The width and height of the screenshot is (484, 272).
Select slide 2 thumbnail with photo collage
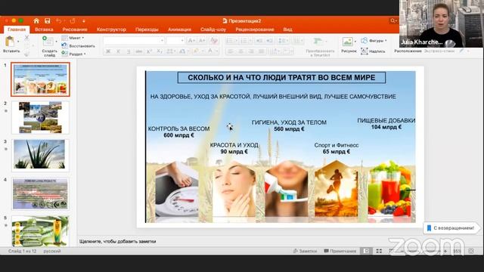[40, 118]
